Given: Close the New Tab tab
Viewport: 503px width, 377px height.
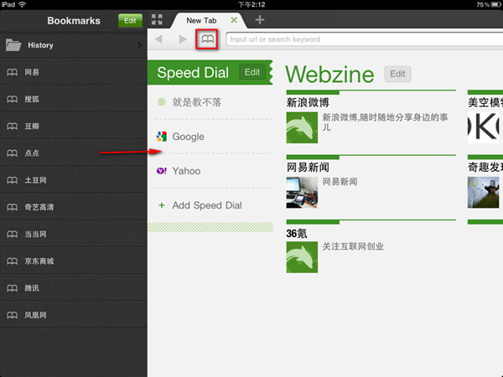Looking at the screenshot, I should (x=234, y=20).
